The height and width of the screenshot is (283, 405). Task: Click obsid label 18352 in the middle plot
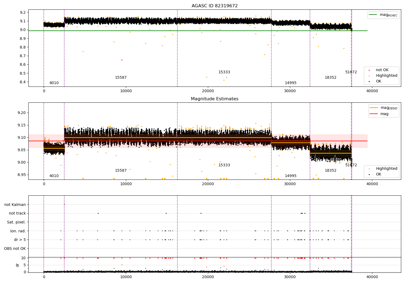click(330, 171)
